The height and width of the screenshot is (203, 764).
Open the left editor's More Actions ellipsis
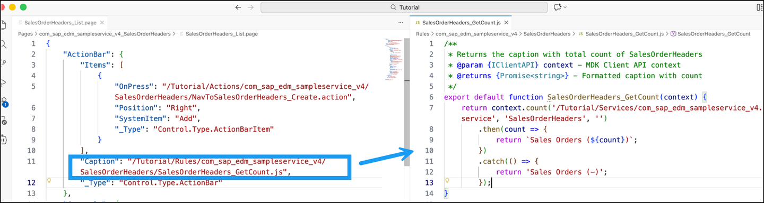coord(400,23)
